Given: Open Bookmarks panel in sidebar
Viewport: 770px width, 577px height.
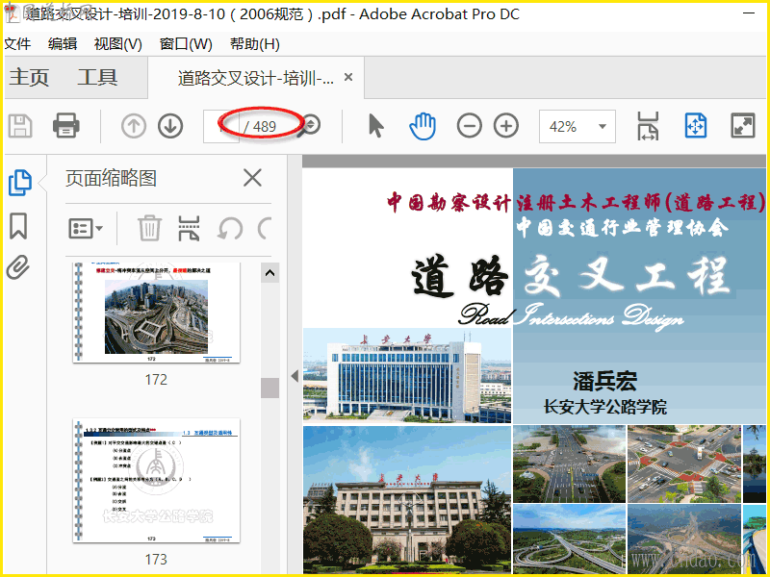Looking at the screenshot, I should tap(18, 226).
